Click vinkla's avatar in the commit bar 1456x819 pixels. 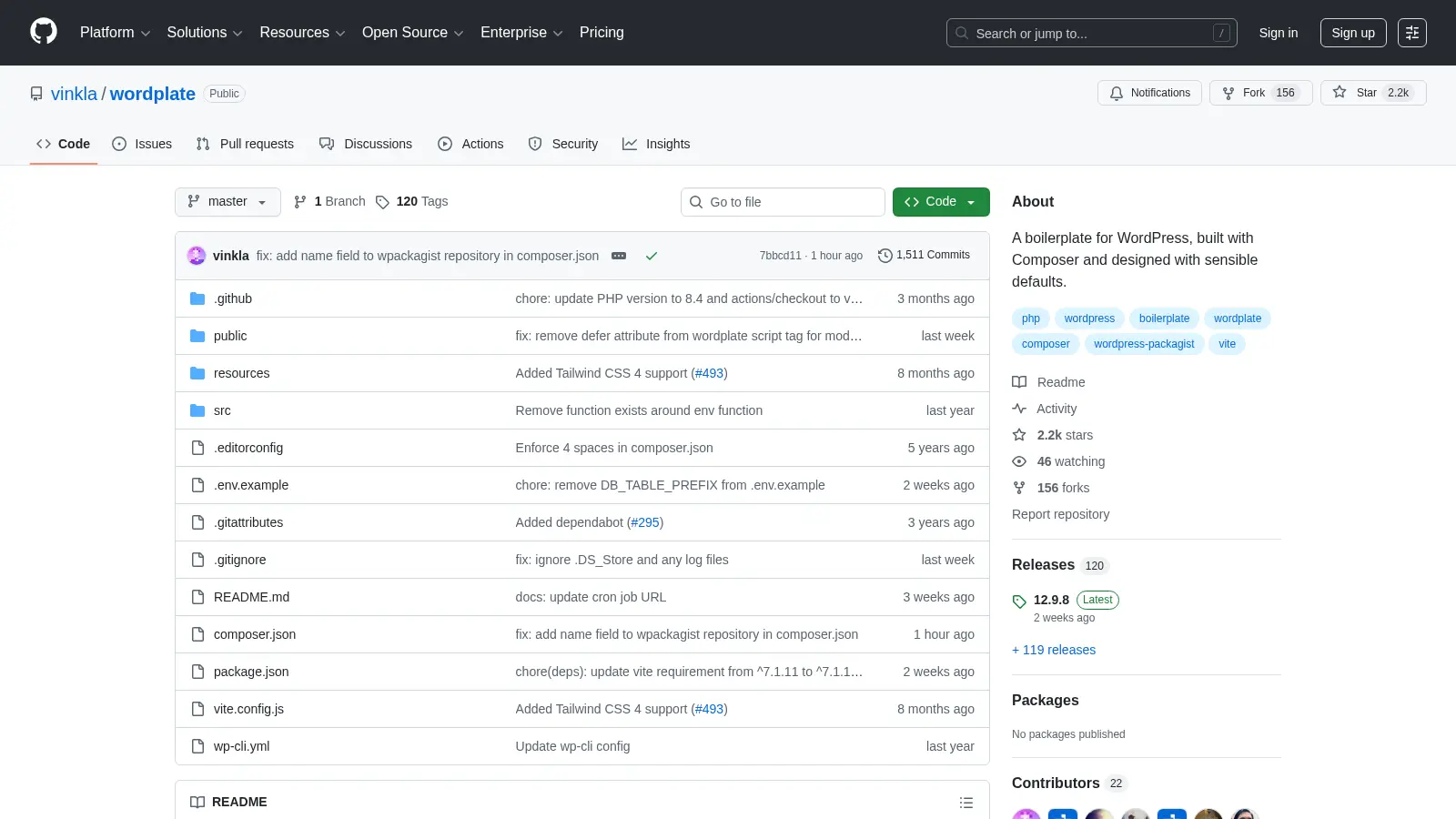tap(197, 256)
